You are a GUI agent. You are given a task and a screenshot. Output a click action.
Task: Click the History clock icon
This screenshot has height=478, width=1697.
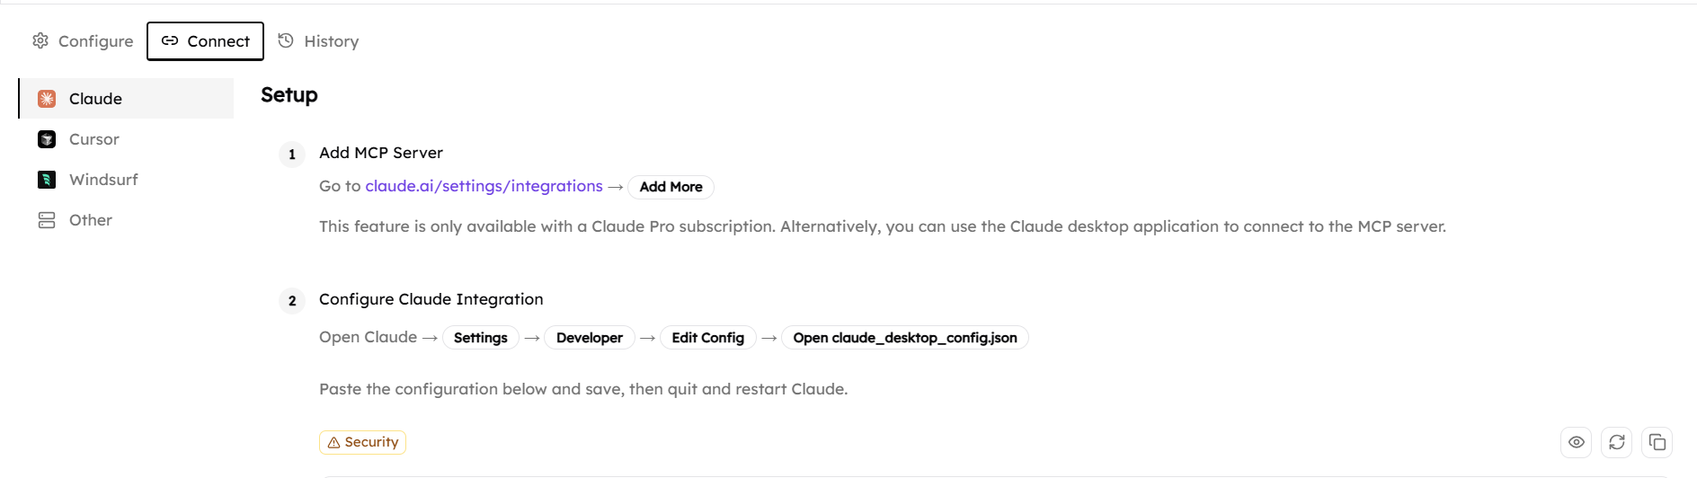(286, 40)
